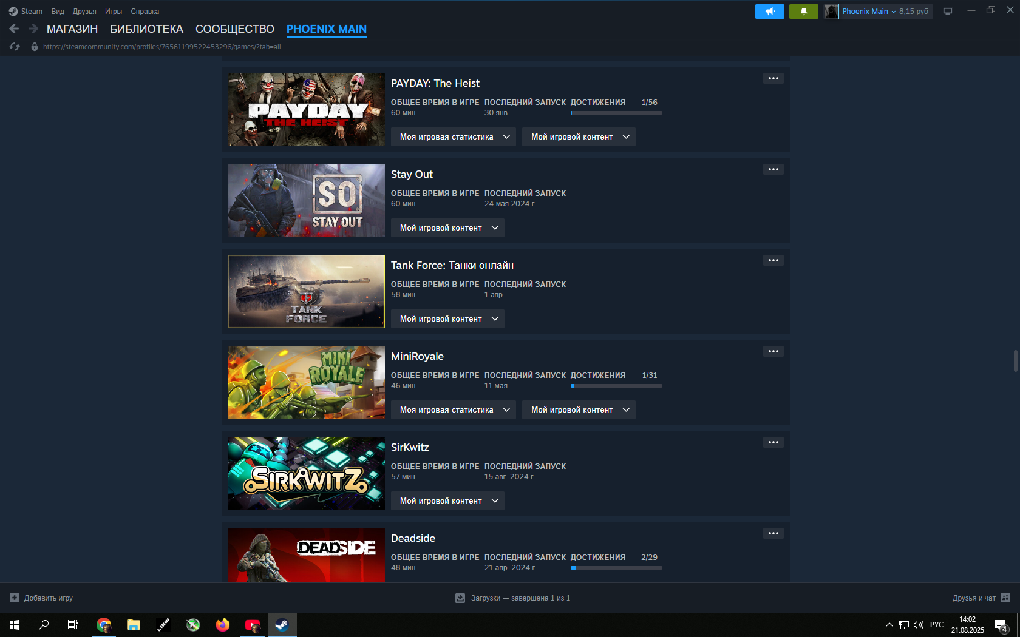This screenshot has width=1020, height=637.
Task: Open the volume control in the system tray
Action: tap(919, 625)
